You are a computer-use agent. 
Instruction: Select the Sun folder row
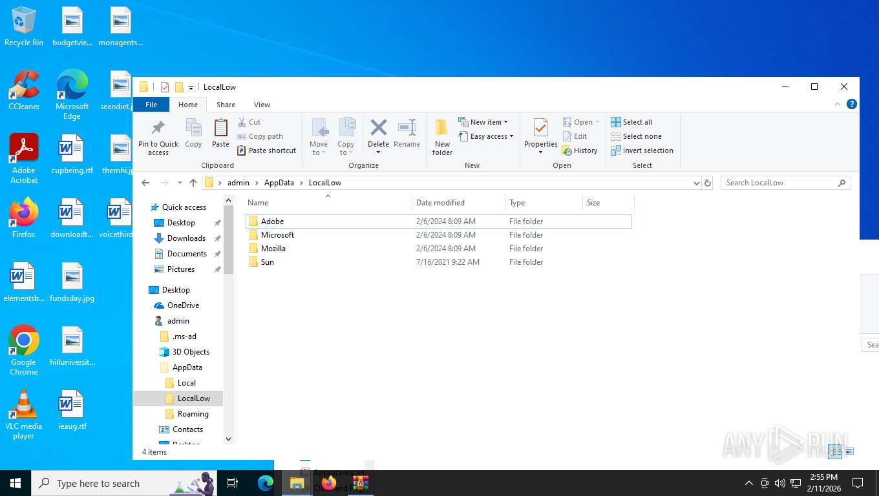point(438,262)
